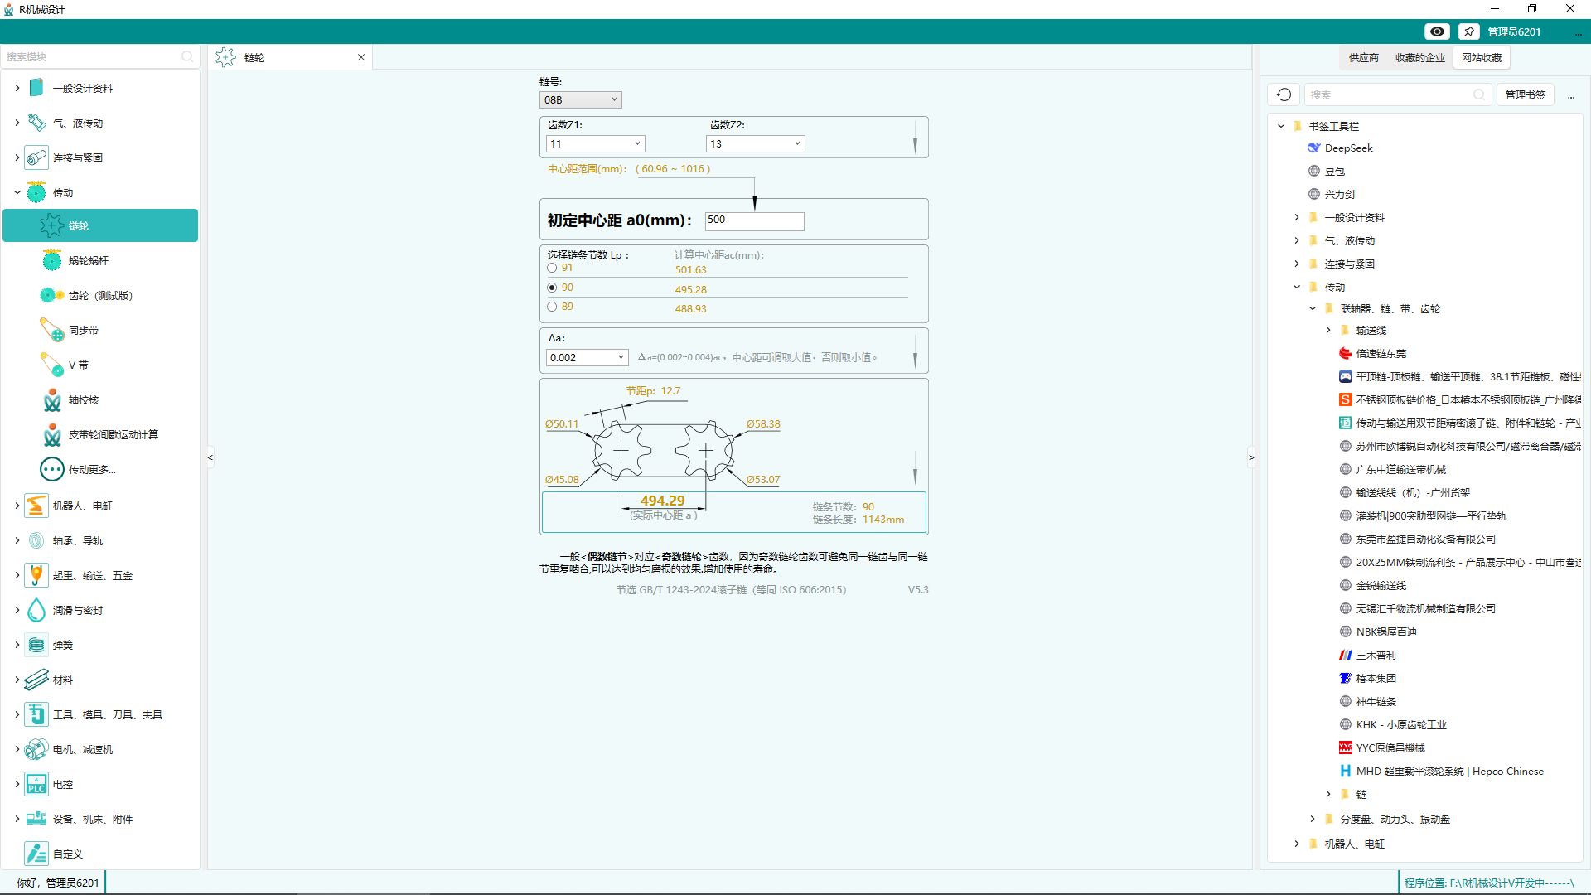Click the center distance slider handle
1591x895 pixels.
754,202
